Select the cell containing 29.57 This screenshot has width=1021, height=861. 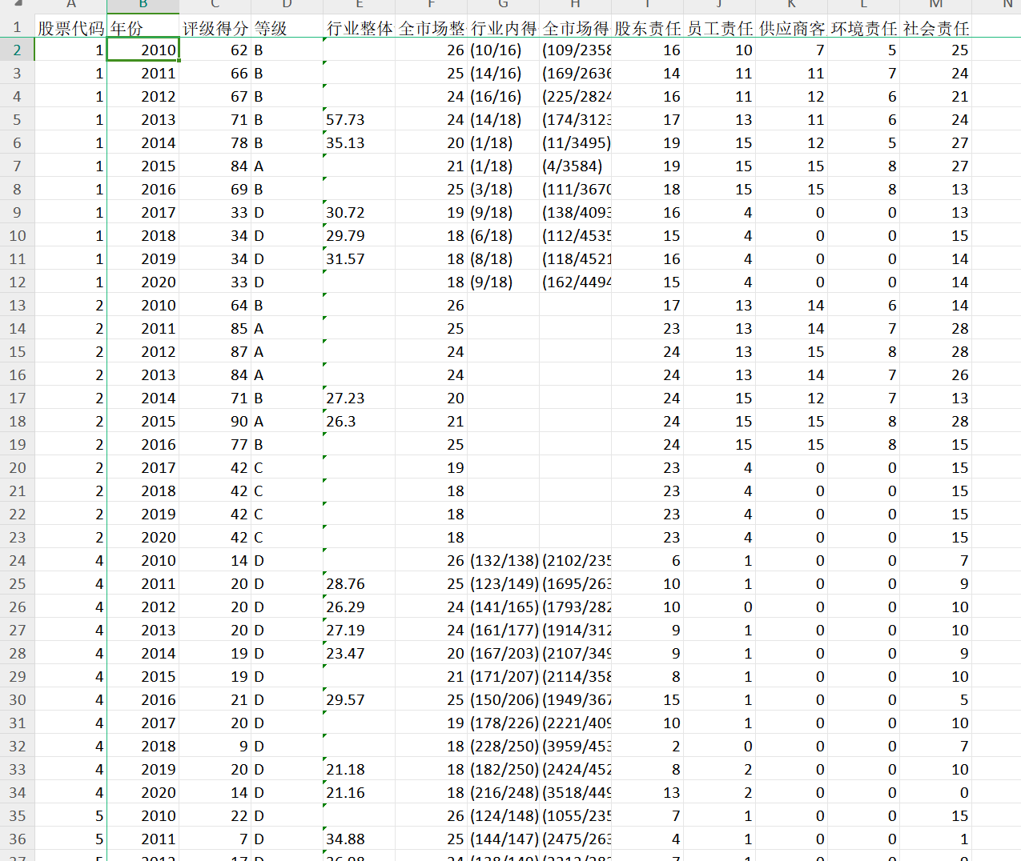point(359,699)
